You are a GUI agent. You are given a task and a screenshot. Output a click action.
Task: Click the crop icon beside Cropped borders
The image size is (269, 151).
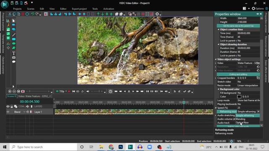tap(258, 78)
